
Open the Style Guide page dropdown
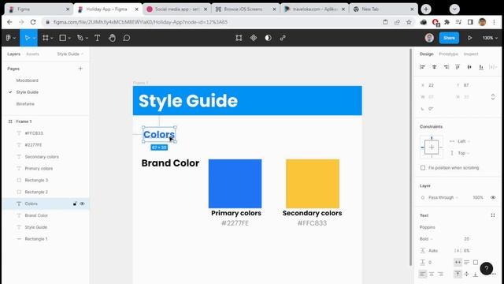pyautogui.click(x=70, y=54)
